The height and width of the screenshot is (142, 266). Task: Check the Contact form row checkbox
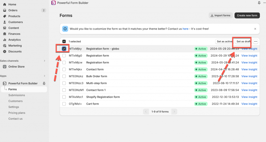coord(64,69)
